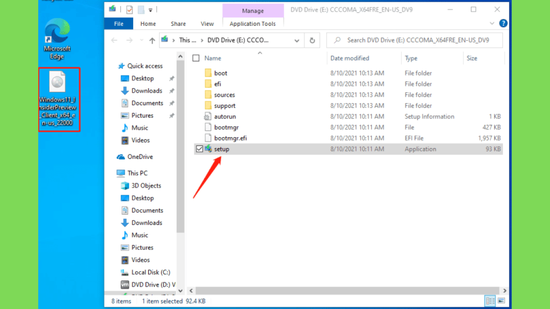
Task: Toggle the select all items checkbox
Action: (x=196, y=58)
